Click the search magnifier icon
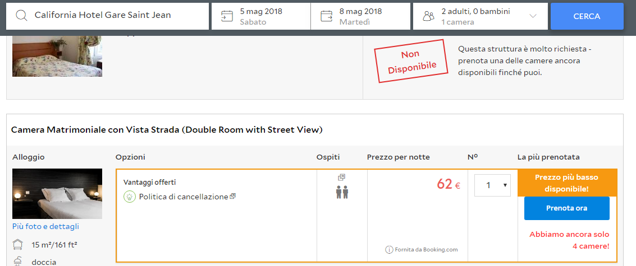Image resolution: width=636 pixels, height=266 pixels. (x=22, y=16)
